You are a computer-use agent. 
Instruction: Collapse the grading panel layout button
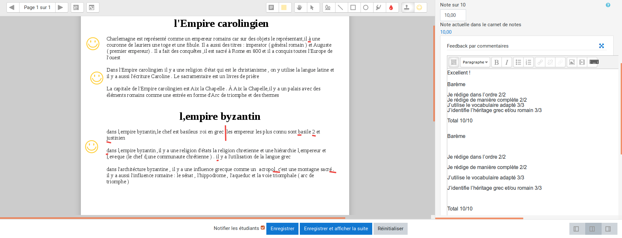click(577, 229)
